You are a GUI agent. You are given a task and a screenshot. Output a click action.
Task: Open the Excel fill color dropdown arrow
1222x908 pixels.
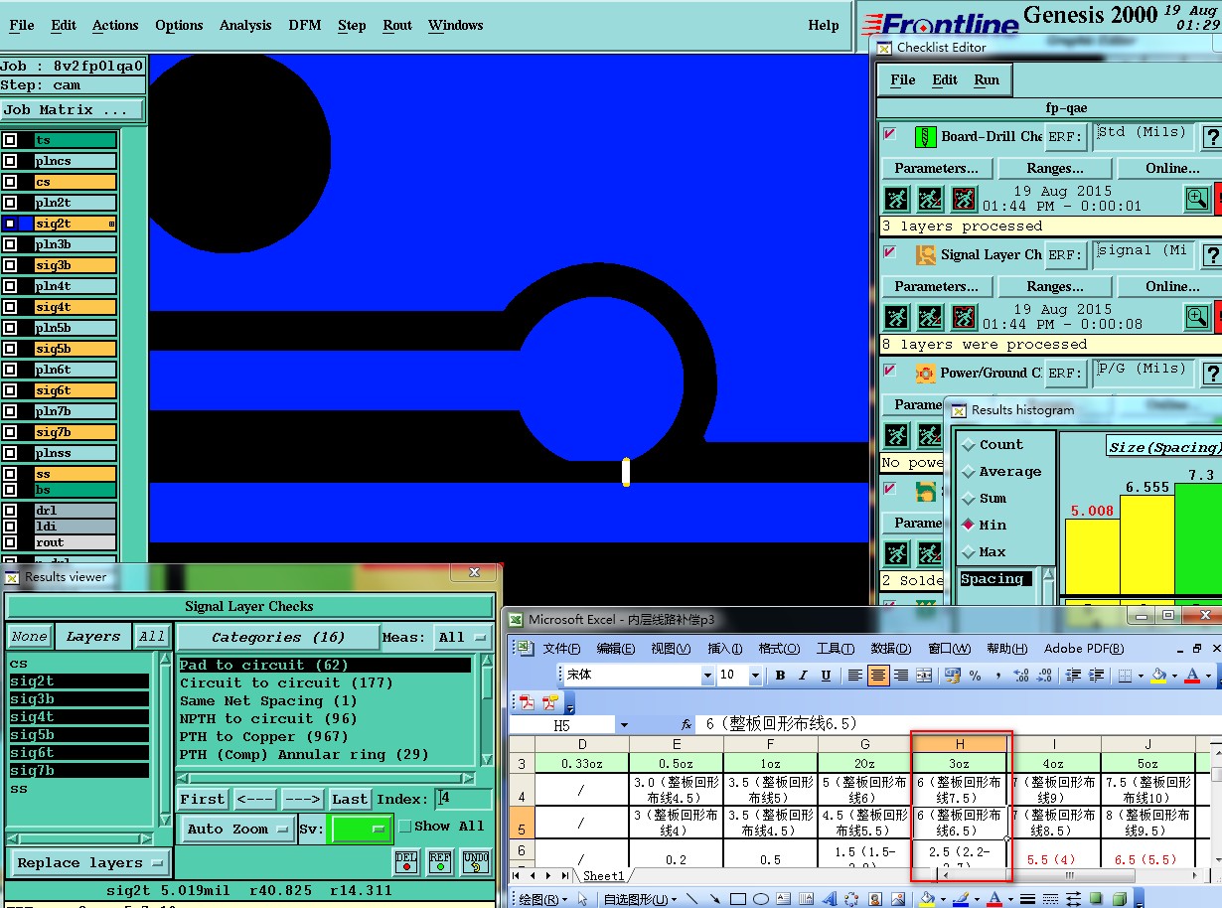(1172, 676)
